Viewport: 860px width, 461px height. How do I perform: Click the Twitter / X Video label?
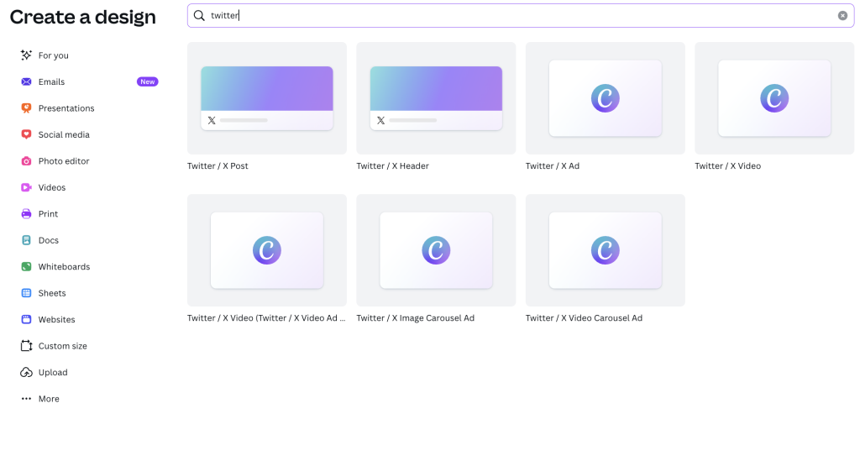click(x=728, y=165)
